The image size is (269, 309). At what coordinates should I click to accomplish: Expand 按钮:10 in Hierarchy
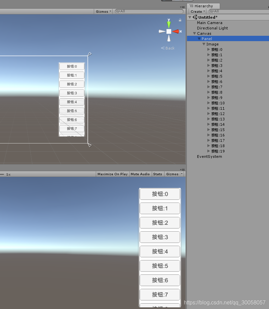tap(208, 103)
